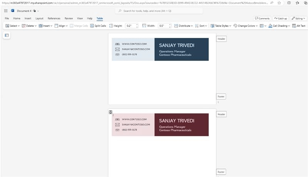Click the Header tag on the first page
308x177 pixels.
coord(221,39)
